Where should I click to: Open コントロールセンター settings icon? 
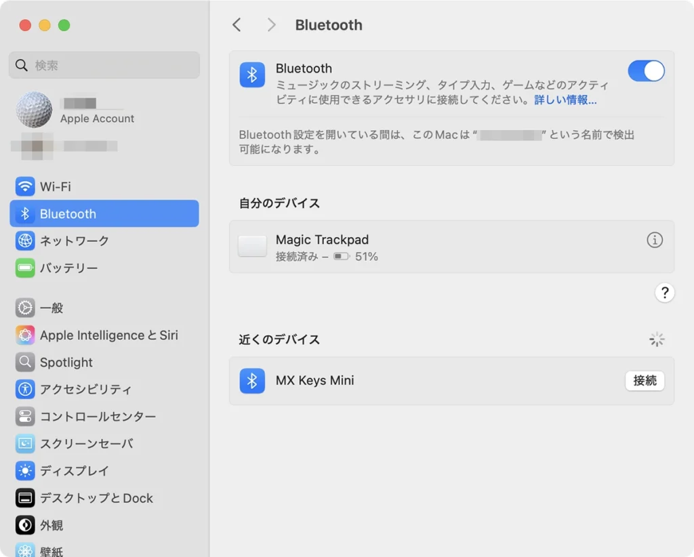[25, 416]
